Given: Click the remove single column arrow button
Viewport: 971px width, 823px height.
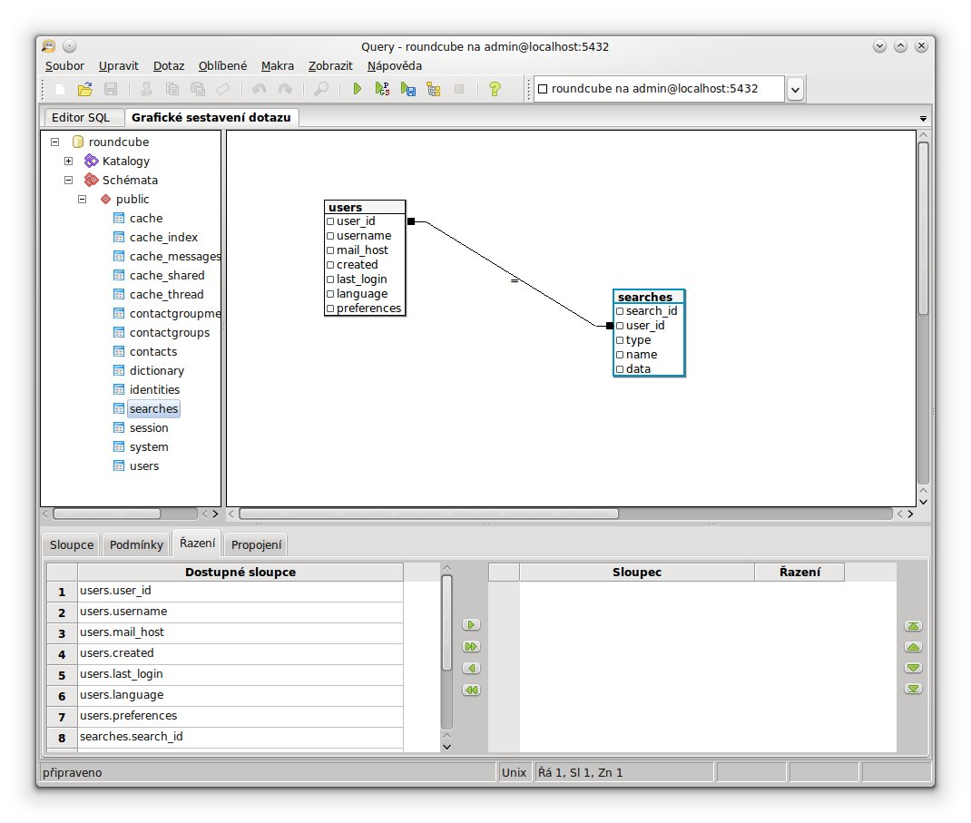Looking at the screenshot, I should pyautogui.click(x=471, y=668).
